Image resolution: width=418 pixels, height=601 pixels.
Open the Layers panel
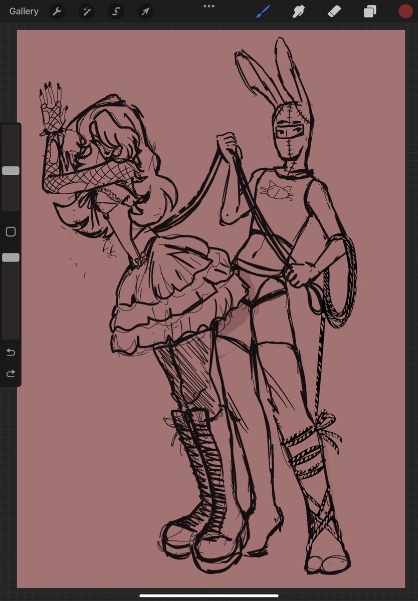coord(370,11)
